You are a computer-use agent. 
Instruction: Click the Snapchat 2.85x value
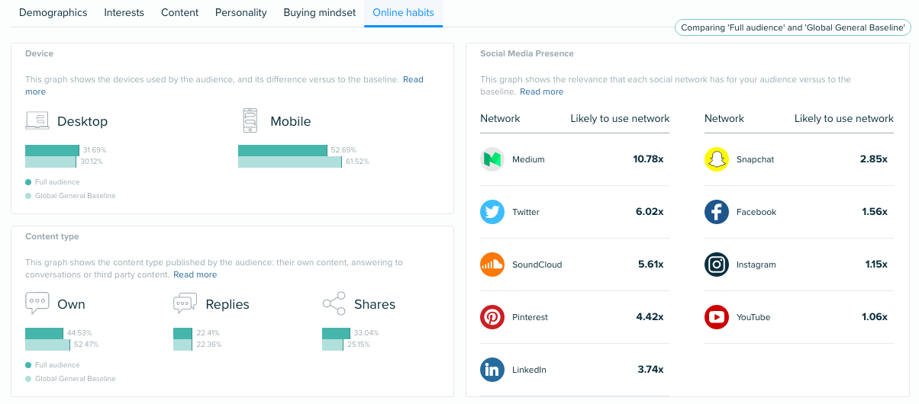tap(874, 159)
